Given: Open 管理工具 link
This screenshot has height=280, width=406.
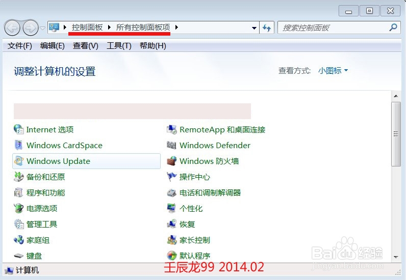Looking at the screenshot, I should pos(42,224).
